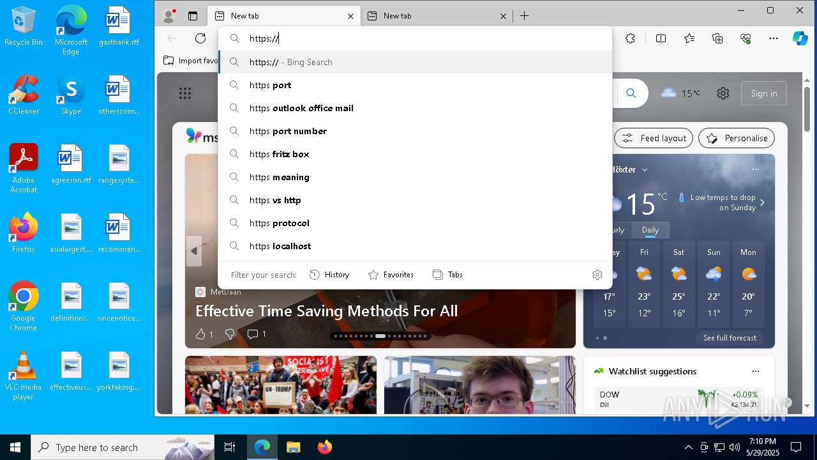
Task: Open the protest news photo thumbnail
Action: point(281,385)
